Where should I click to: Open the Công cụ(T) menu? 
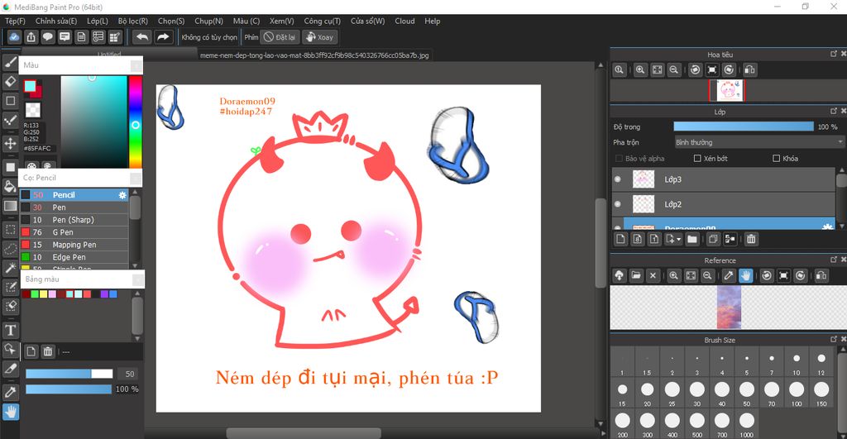coord(322,21)
